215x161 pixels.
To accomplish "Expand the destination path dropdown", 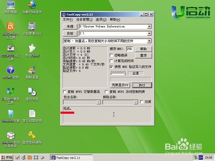I will pos(149,33).
